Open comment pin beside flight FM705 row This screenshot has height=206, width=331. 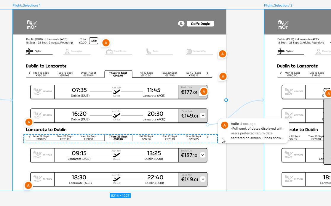coord(28,186)
